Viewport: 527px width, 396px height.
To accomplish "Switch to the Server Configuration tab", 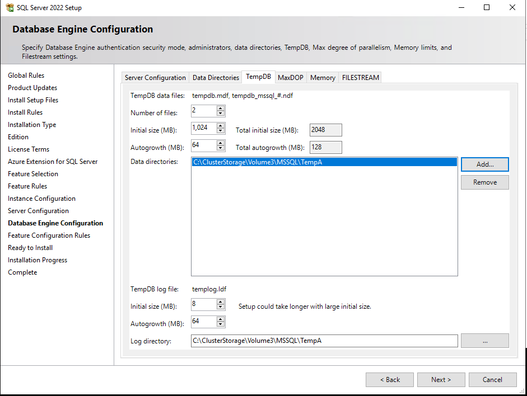I will (x=155, y=78).
